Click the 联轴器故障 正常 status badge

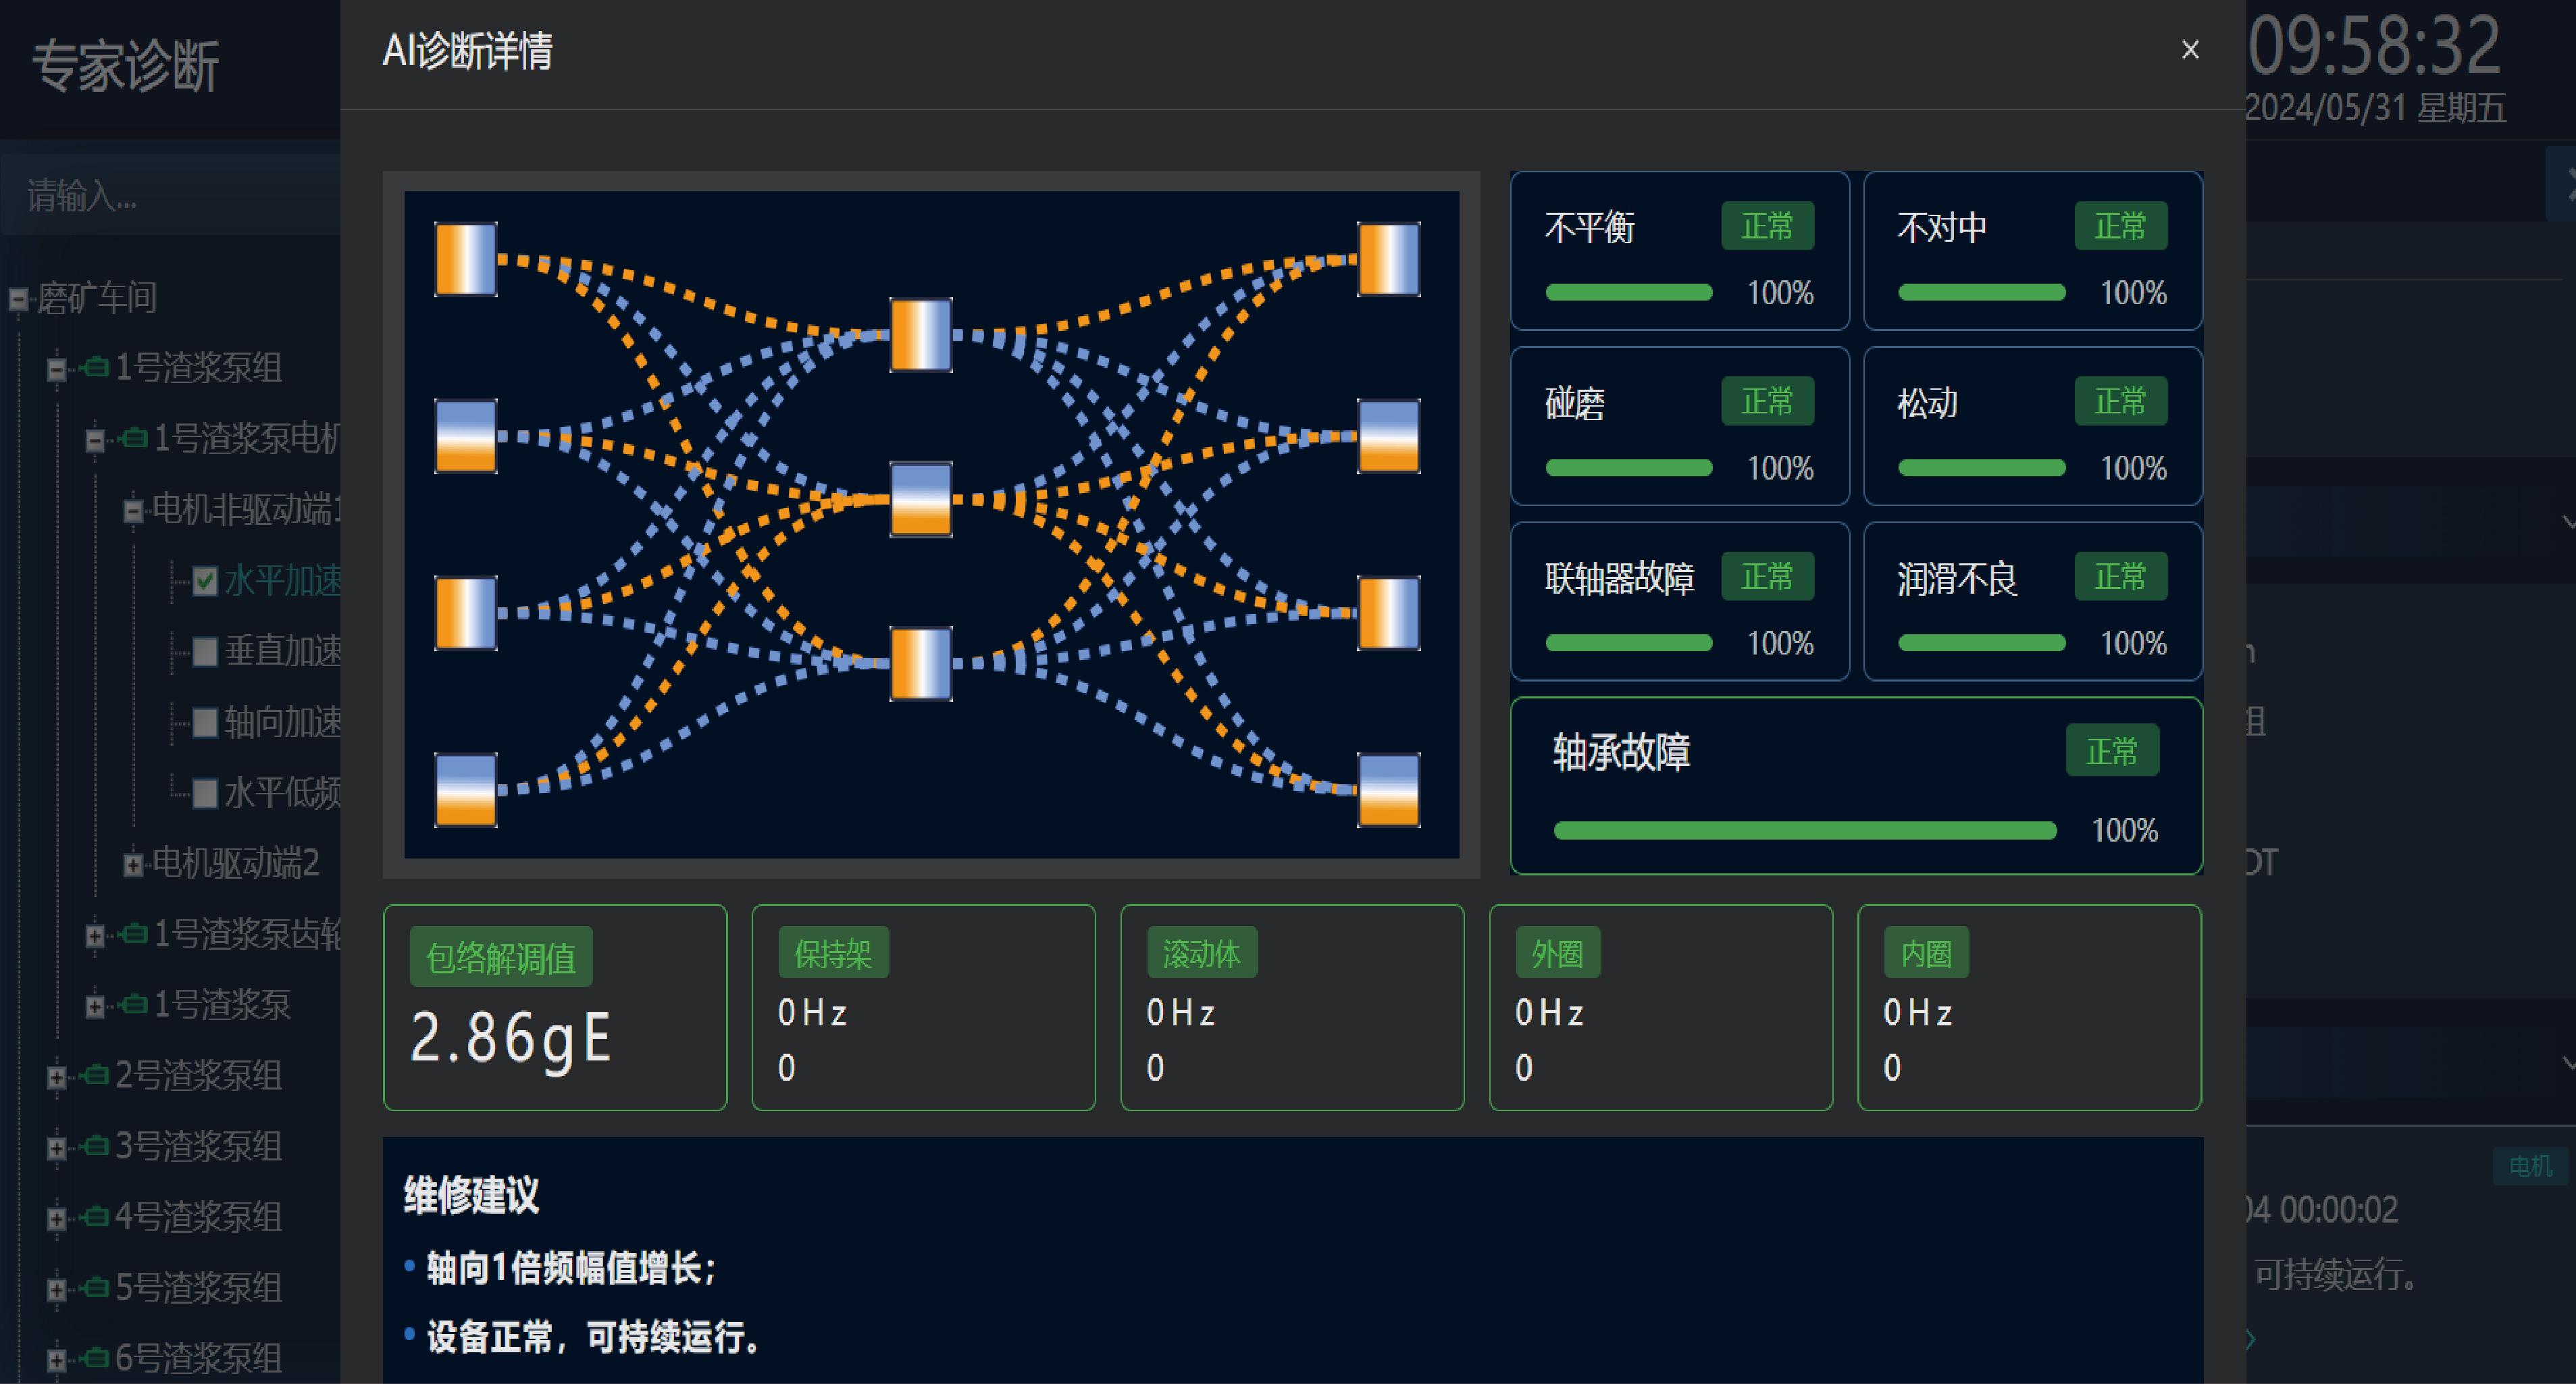(x=1767, y=576)
